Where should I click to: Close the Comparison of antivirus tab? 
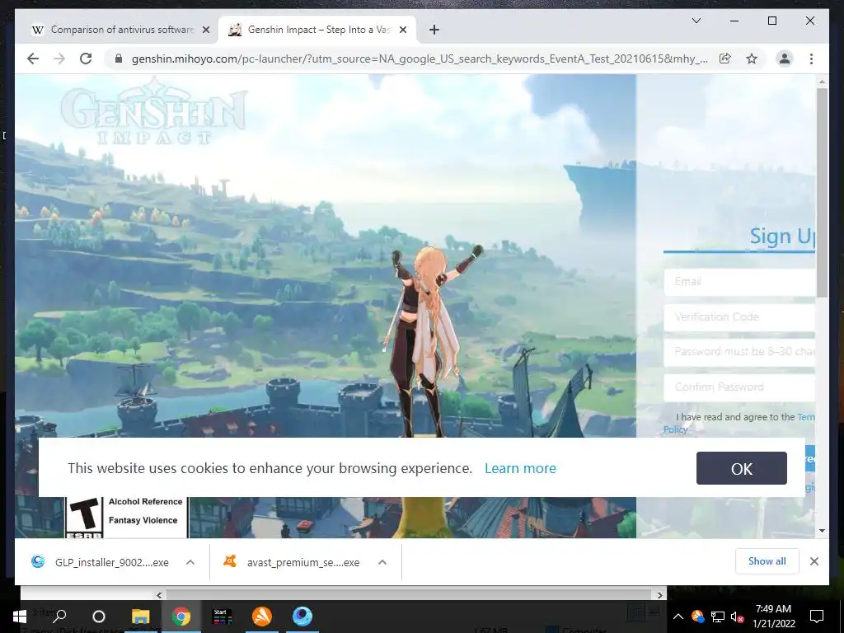[205, 30]
